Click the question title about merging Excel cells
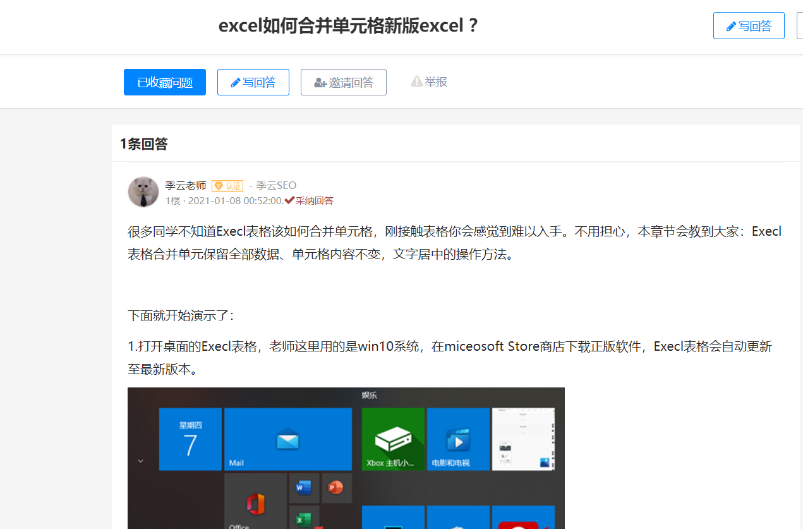This screenshot has height=529, width=803. click(348, 27)
